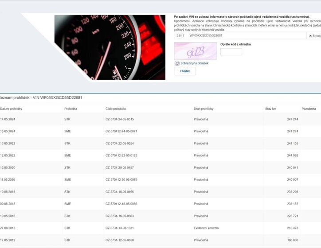
Task: Click the speedometer banner image
Action: click(110, 47)
